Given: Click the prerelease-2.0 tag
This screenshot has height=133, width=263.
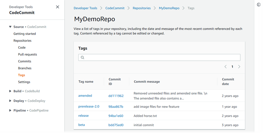Looking at the screenshot, I should tap(89, 107).
